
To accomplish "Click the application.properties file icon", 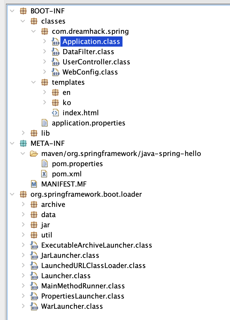I will [x=45, y=123].
